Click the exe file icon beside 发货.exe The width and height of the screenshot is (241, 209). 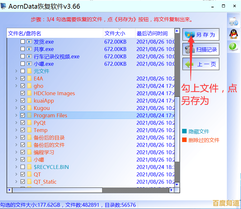pos(29,41)
